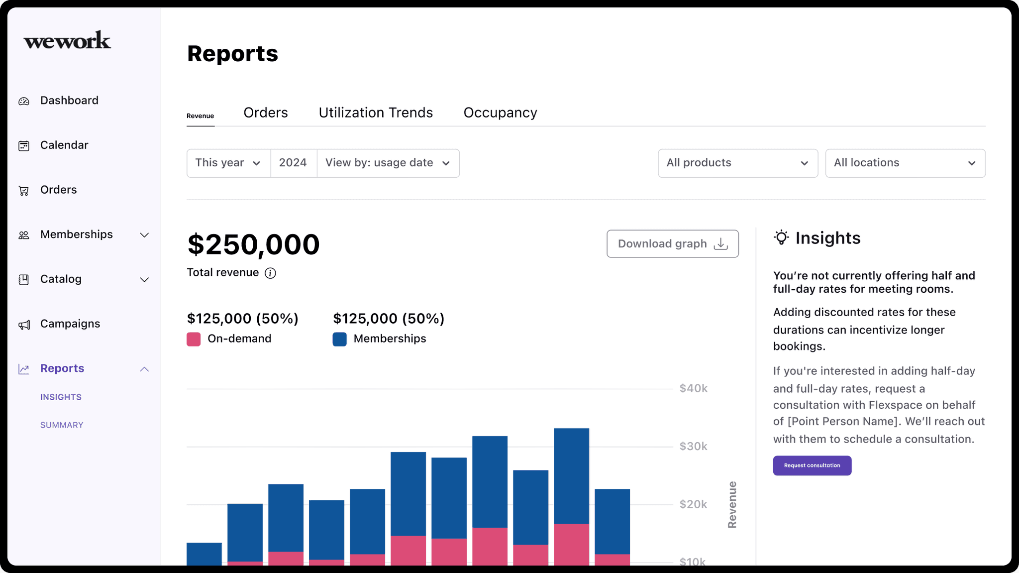
Task: Switch to the Occupancy tab
Action: coord(500,113)
